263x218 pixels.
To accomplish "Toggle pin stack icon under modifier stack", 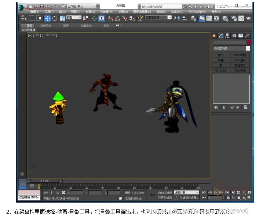I will 216,108.
